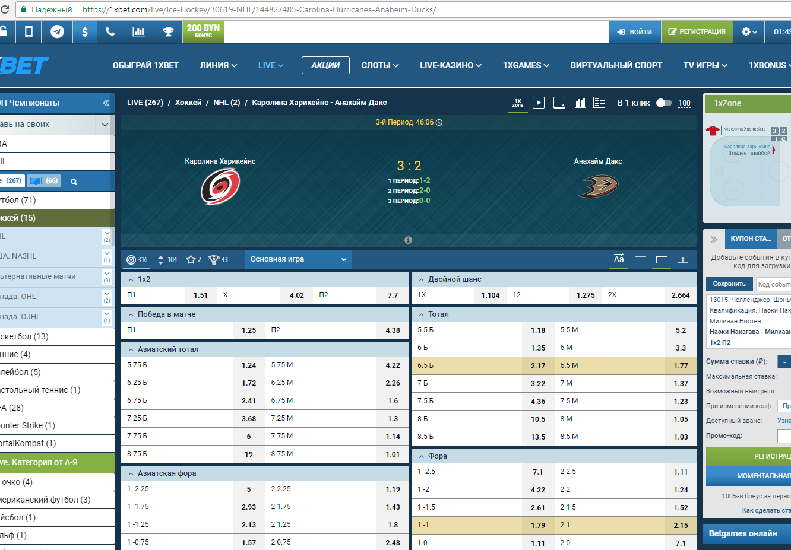Click the Сохранить coupon button
The height and width of the screenshot is (550, 791).
(729, 284)
